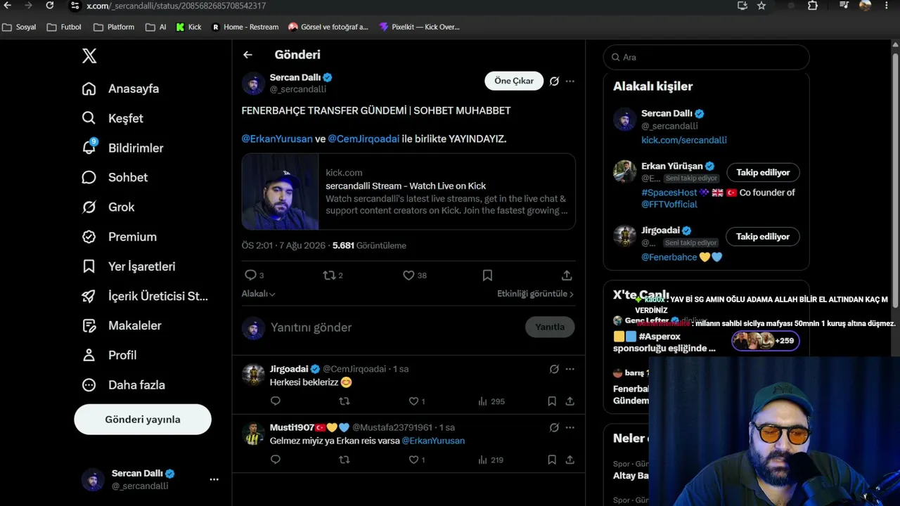Toggle Takip ediliyor for Erkan Yürüşan

pyautogui.click(x=763, y=172)
